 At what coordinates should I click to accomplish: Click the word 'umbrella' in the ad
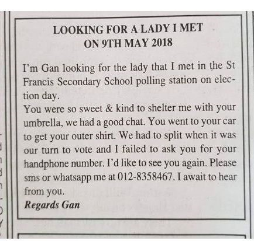pos(43,123)
